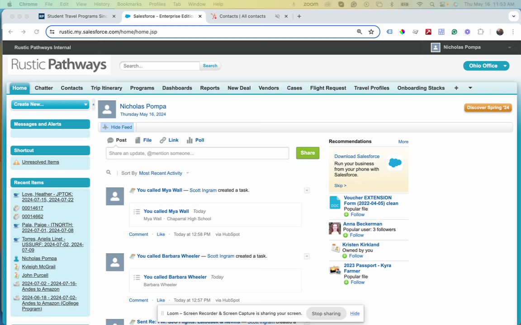Open Chrome three-dot menu
Screen dimensions: 521x325
pos(513,32)
